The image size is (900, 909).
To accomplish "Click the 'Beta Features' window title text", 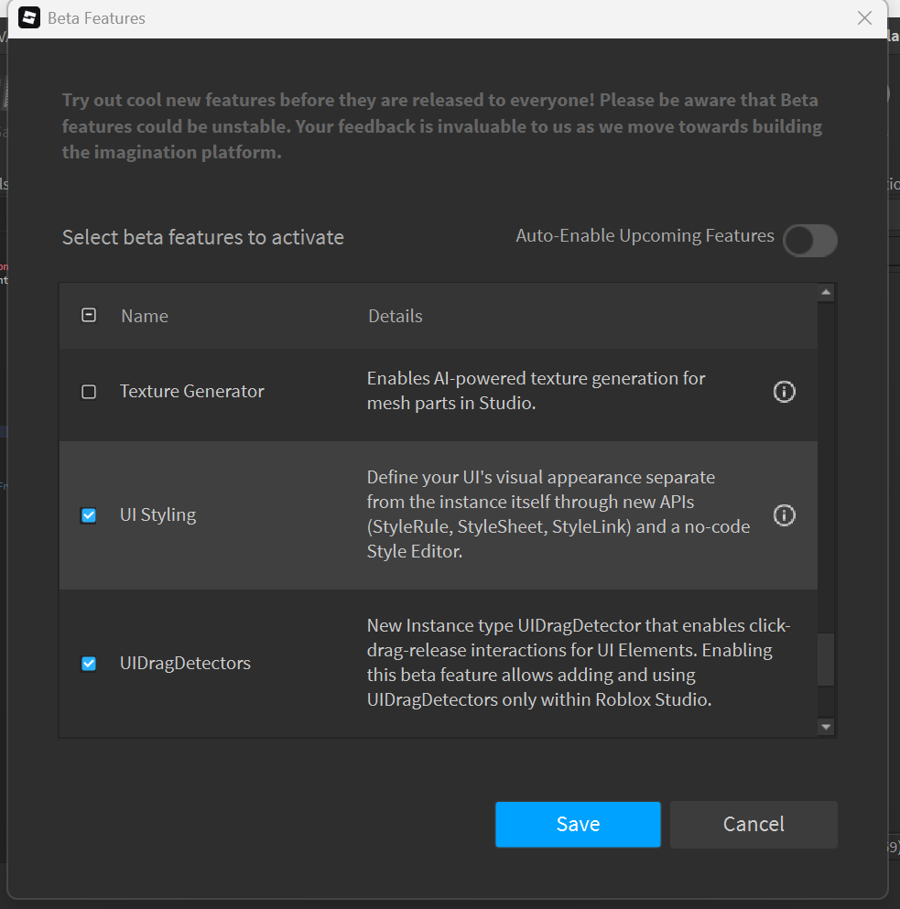I will (x=96, y=18).
